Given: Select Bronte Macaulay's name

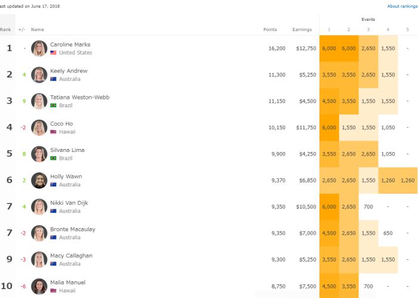Looking at the screenshot, I should point(72,229).
